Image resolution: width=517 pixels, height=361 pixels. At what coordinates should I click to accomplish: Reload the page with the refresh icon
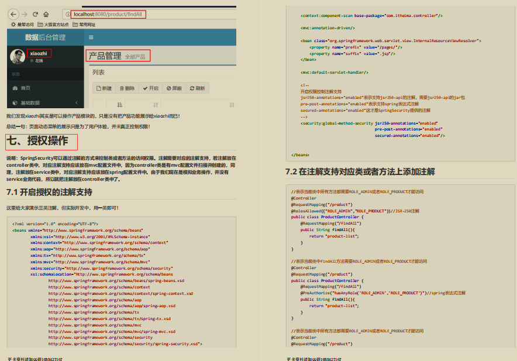35,14
